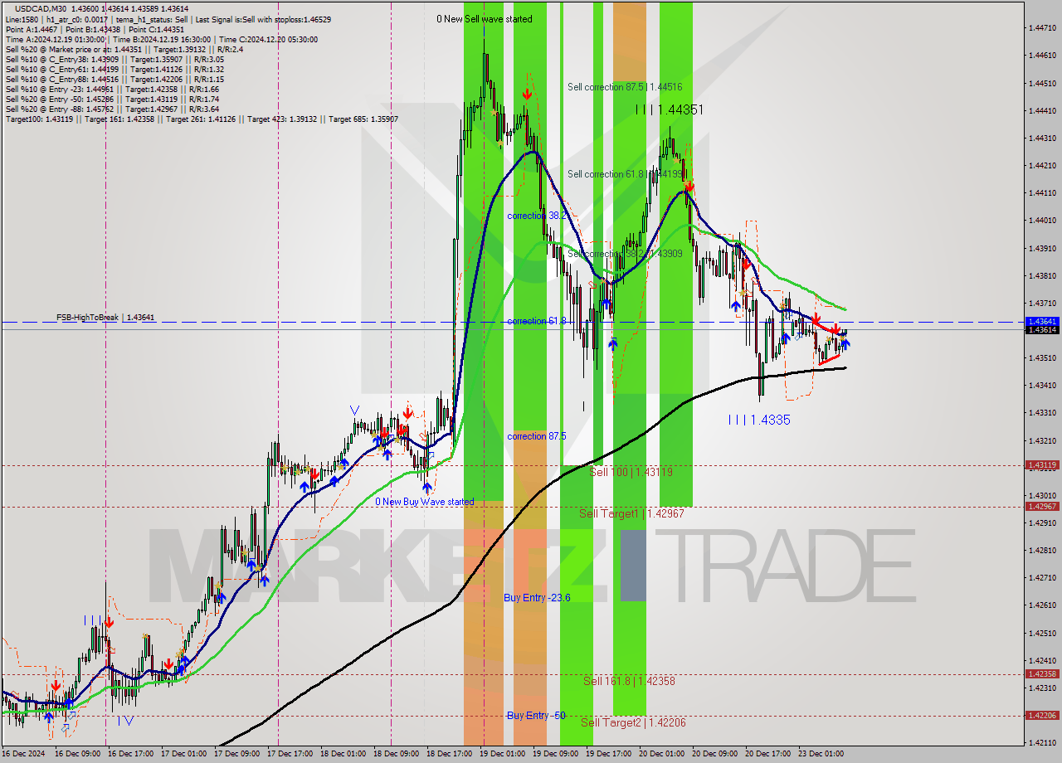Screen dimensions: 1062x763
Task: Click the 1.44010 price axis label
Action: (x=1042, y=221)
